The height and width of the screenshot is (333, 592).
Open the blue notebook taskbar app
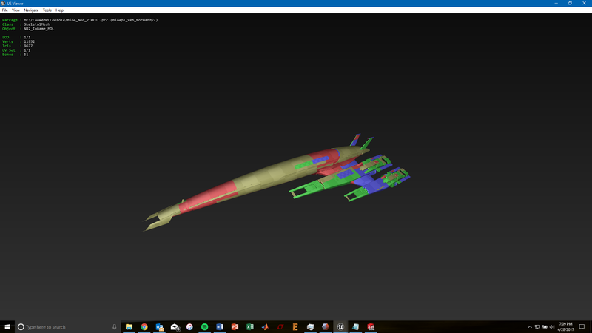[356, 327]
